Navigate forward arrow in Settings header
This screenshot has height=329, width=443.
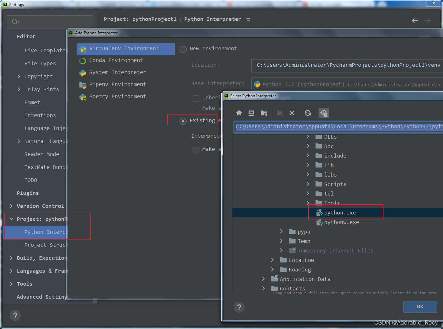point(427,21)
